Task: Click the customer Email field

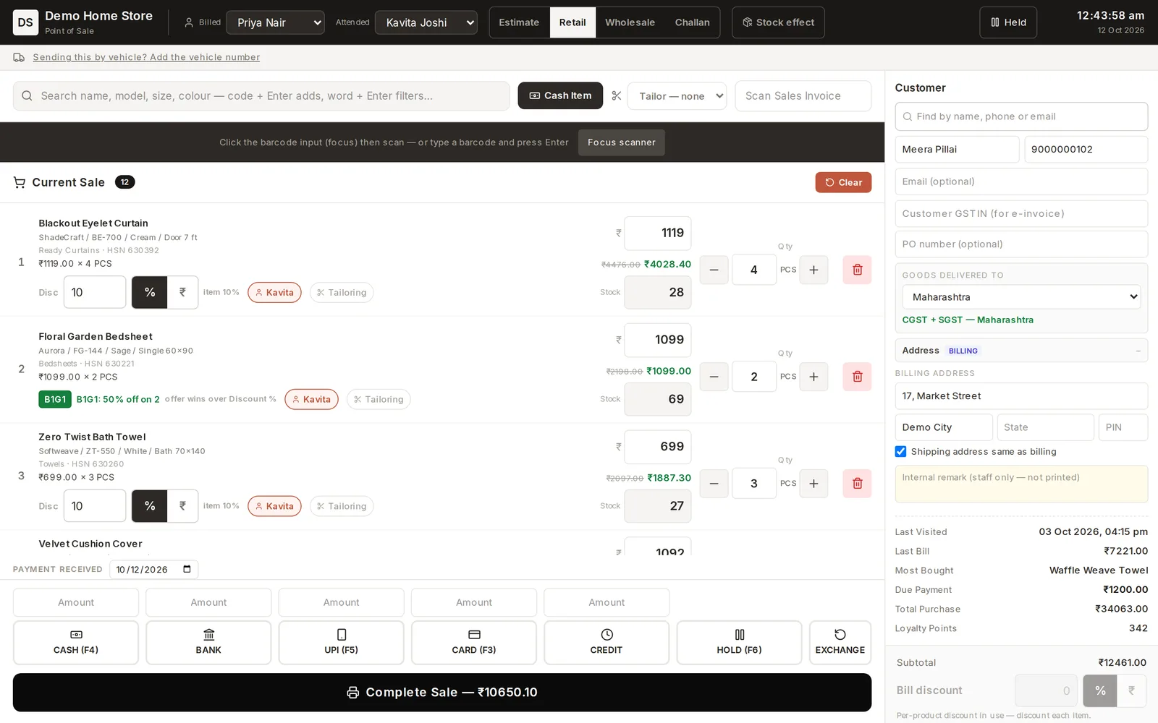Action: pyautogui.click(x=1021, y=181)
